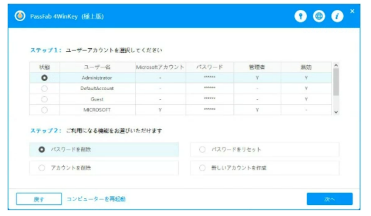Click the key icon in the header
The image size is (371, 216).
301,16
